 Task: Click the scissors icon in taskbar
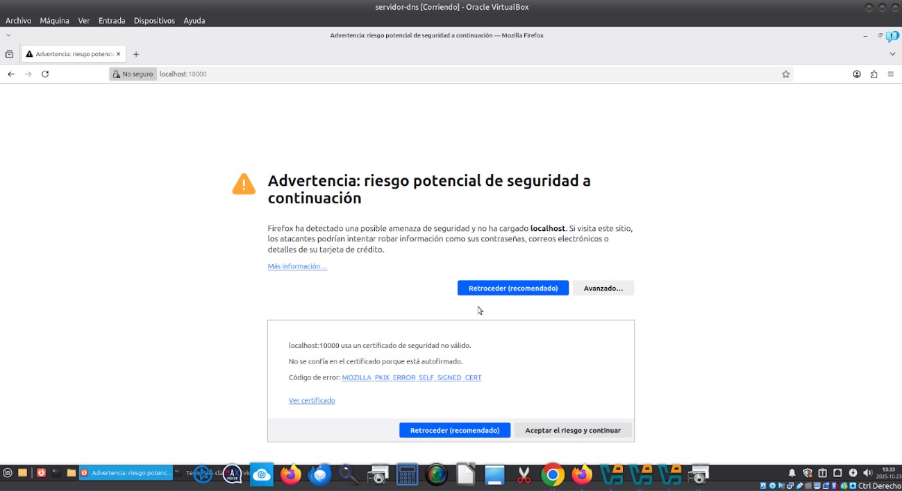524,474
